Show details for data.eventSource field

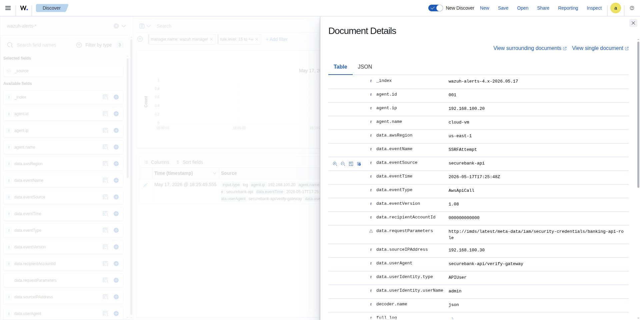[x=105, y=197]
